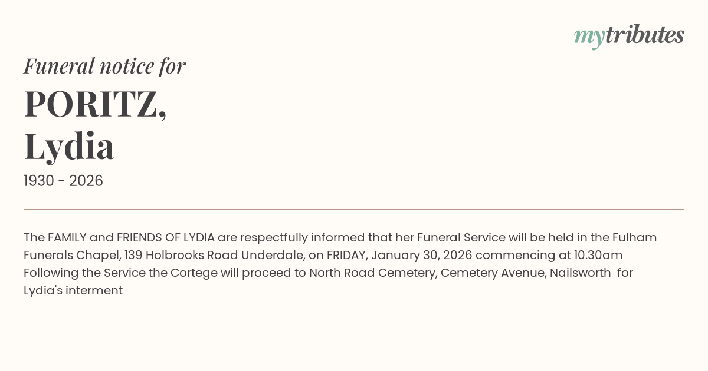Screen dimensions: 708x371
Task: Click the address 139 Holbrooks Road
Action: (186, 255)
